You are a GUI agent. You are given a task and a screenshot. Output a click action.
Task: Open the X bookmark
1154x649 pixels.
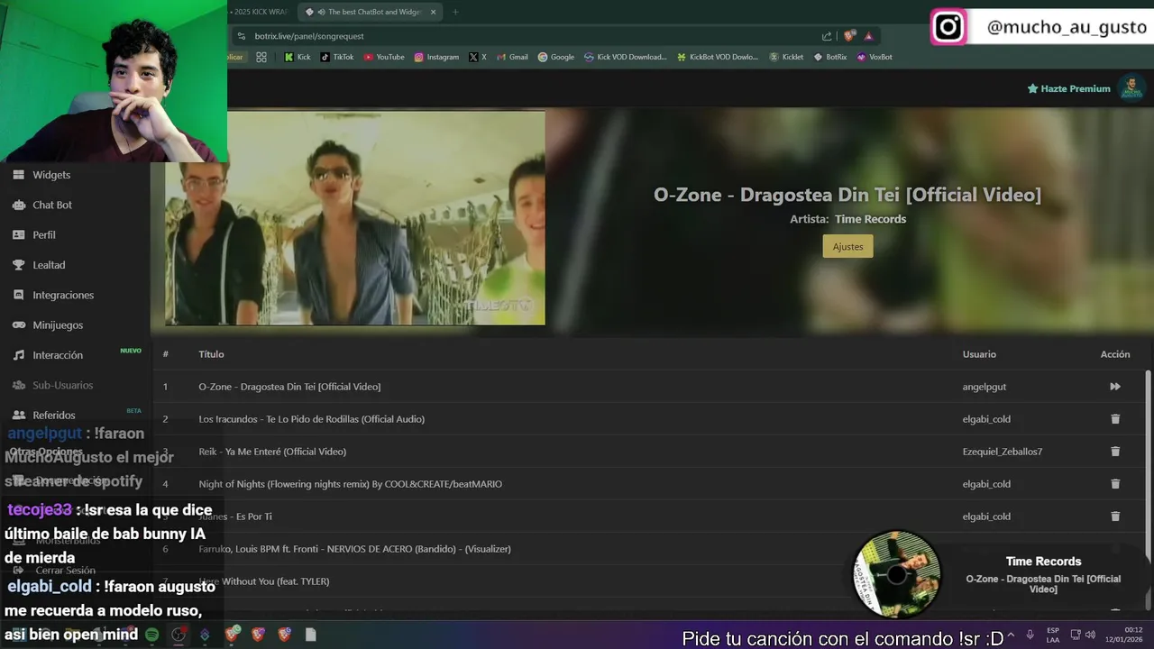477,57
